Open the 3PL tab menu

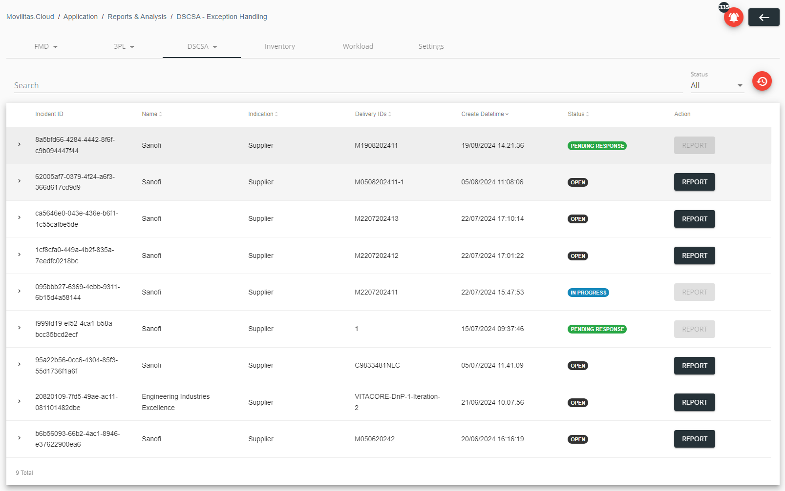[x=124, y=46]
